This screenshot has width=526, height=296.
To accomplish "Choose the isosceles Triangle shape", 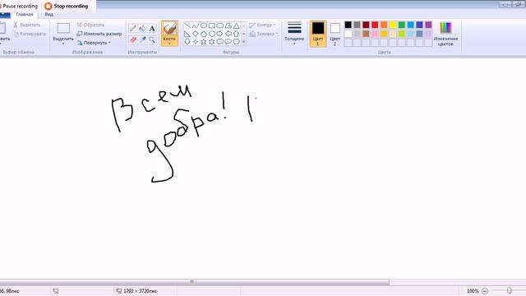I will pos(237,25).
